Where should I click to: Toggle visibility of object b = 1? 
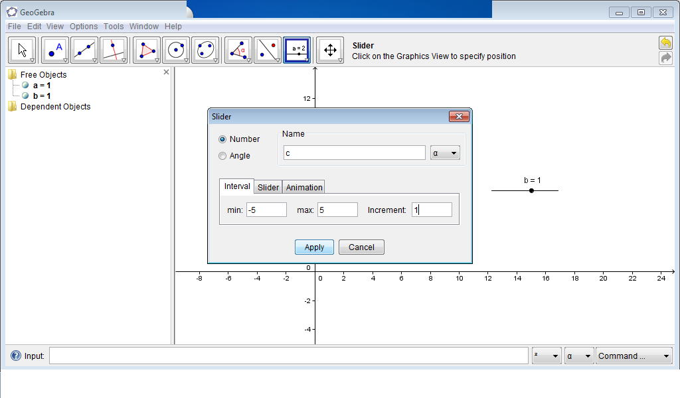pyautogui.click(x=26, y=96)
